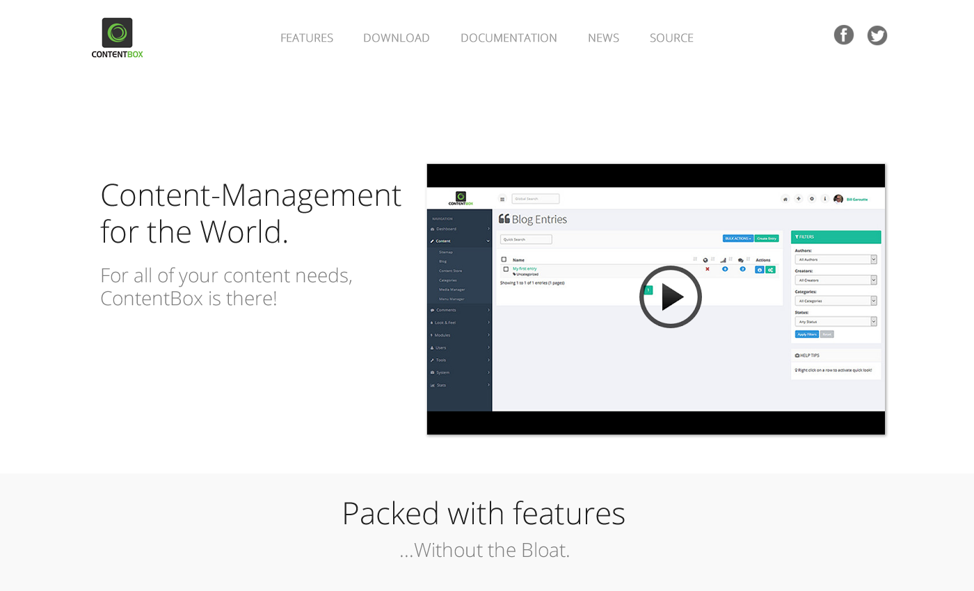Viewport: 974px width, 591px height.
Task: Play the ContentBox demo video
Action: pos(671,297)
